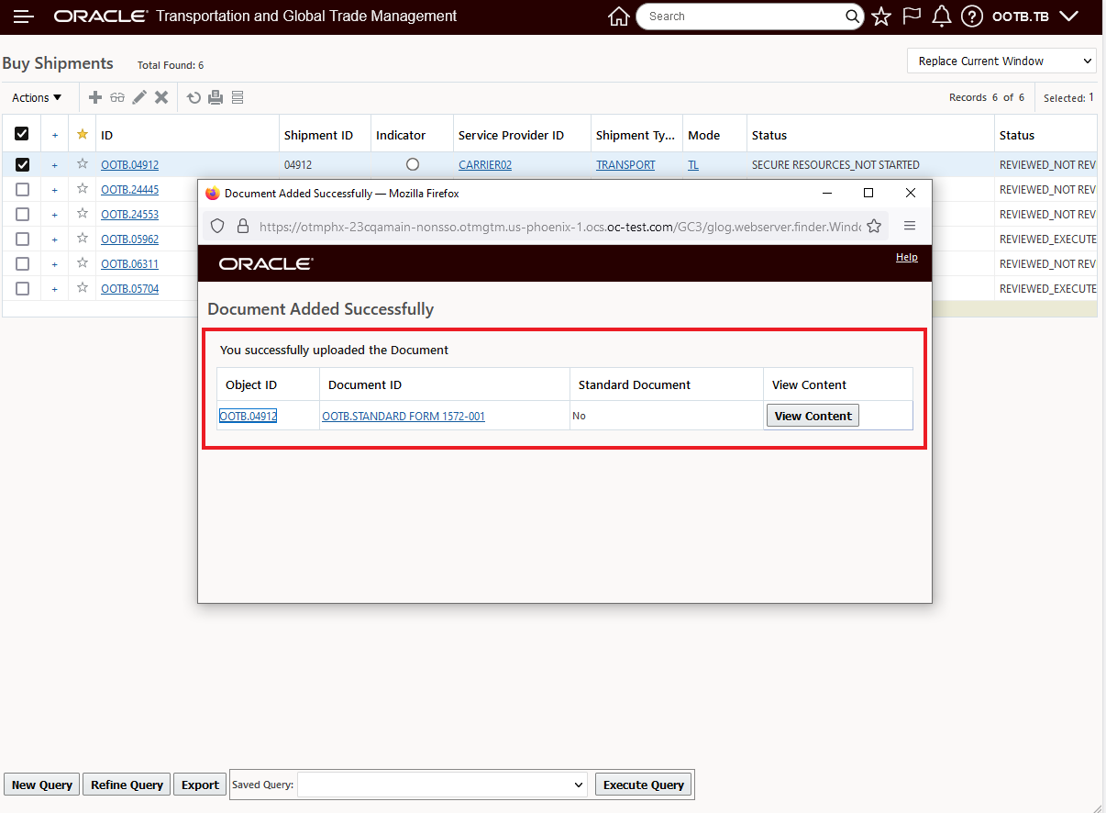The width and height of the screenshot is (1106, 813).
Task: Sort by Indicator column header
Action: [401, 135]
